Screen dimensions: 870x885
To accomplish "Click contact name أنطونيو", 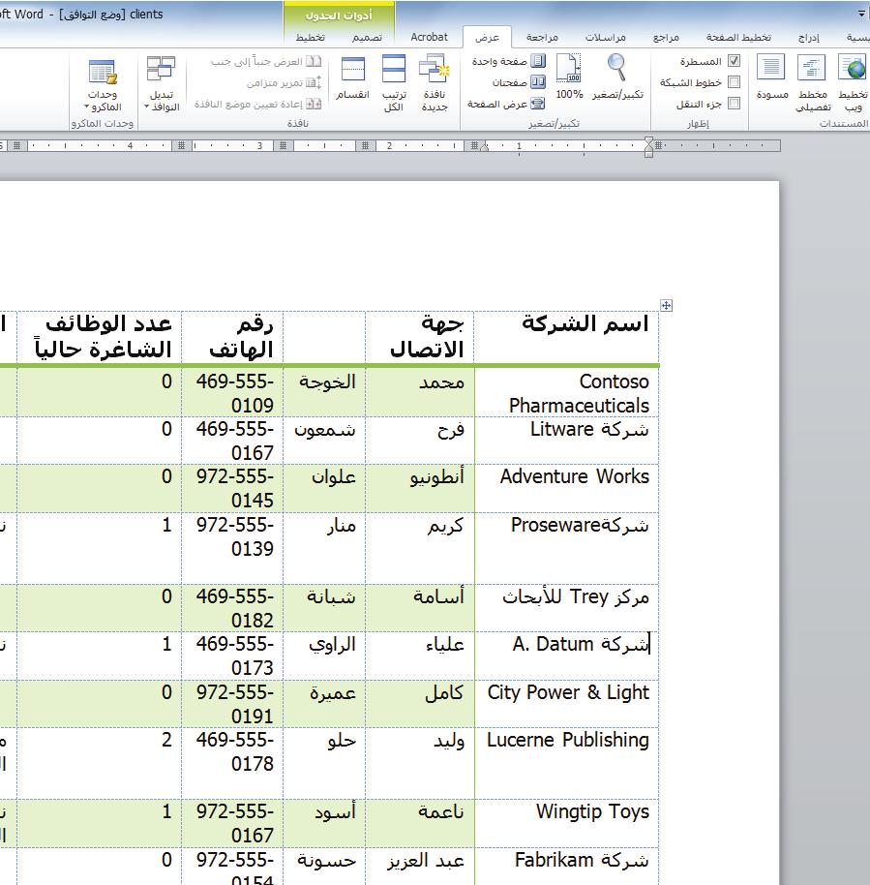I will (437, 477).
